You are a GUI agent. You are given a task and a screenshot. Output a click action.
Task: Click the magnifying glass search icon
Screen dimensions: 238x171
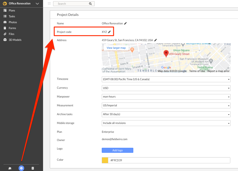(x=90, y=4)
